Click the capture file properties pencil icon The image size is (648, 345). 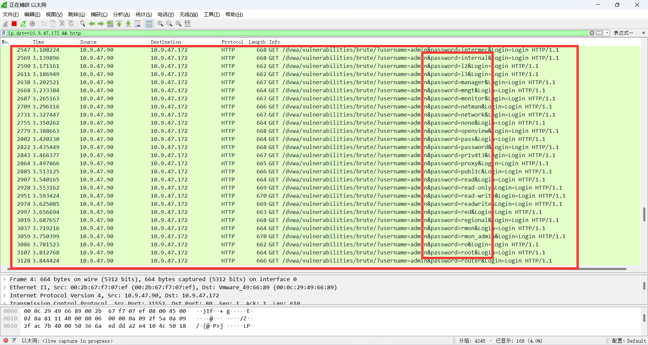tap(14, 340)
